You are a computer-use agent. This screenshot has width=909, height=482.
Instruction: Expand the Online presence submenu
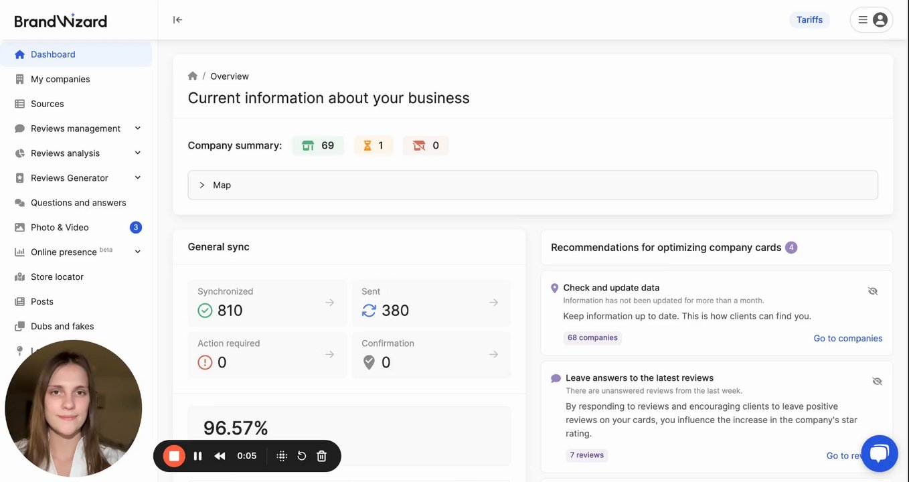pyautogui.click(x=138, y=252)
